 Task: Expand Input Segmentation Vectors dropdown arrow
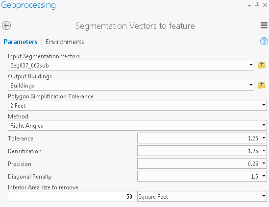[x=251, y=65]
